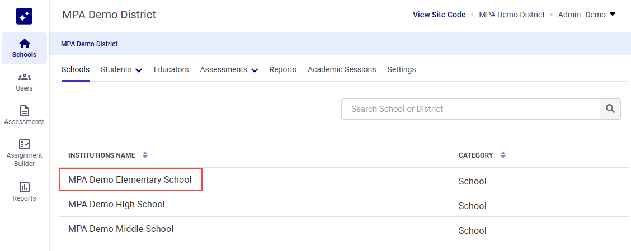Click the INSTITUTIONS NAME column header
This screenshot has height=251, width=631.
click(102, 155)
